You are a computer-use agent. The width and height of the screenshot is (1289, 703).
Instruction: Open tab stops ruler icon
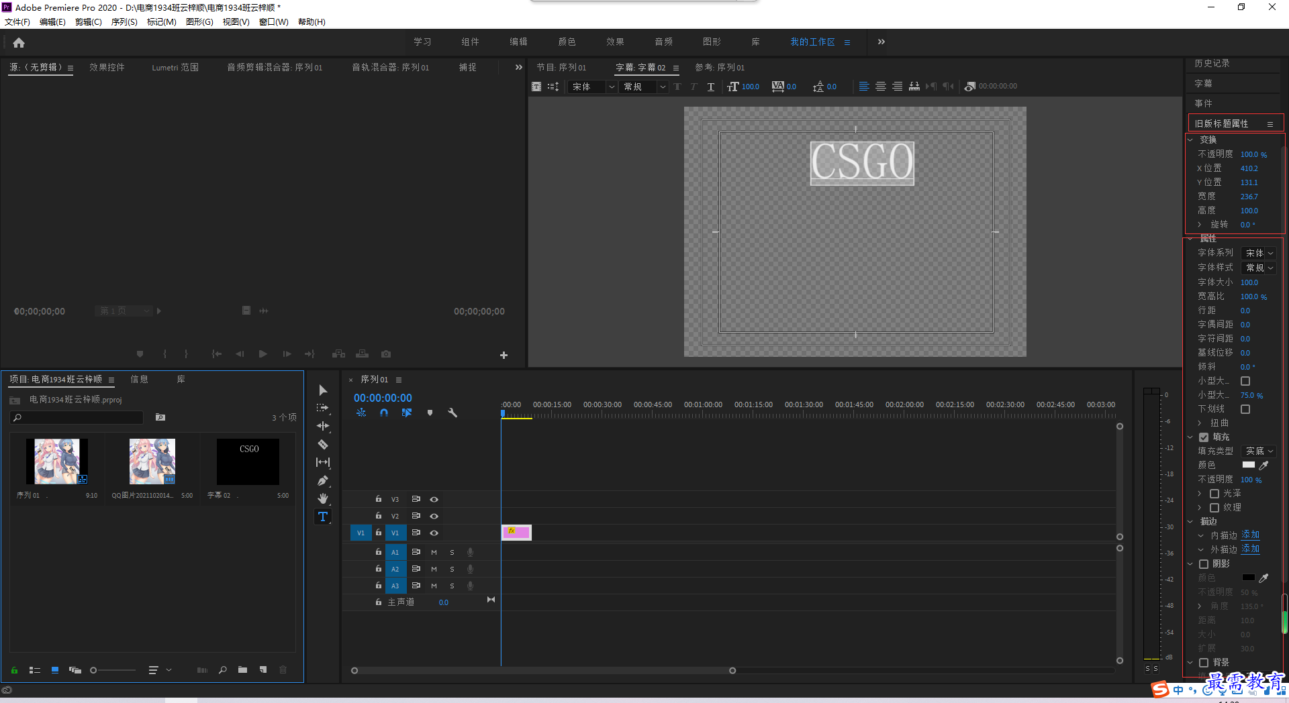(914, 87)
